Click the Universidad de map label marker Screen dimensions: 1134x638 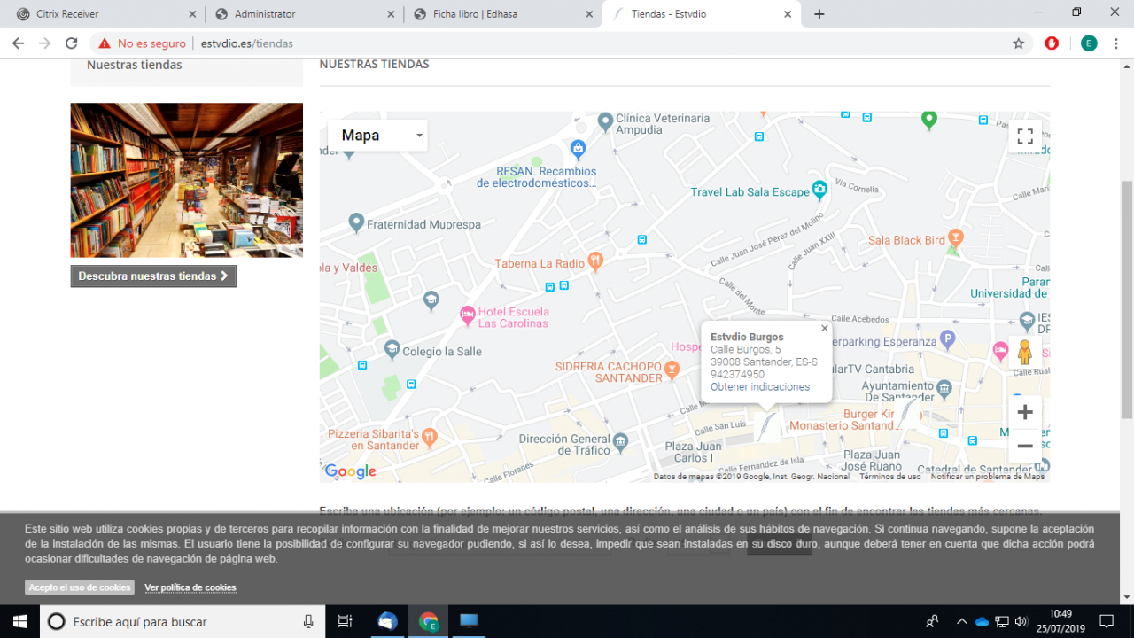pyautogui.click(x=1027, y=320)
